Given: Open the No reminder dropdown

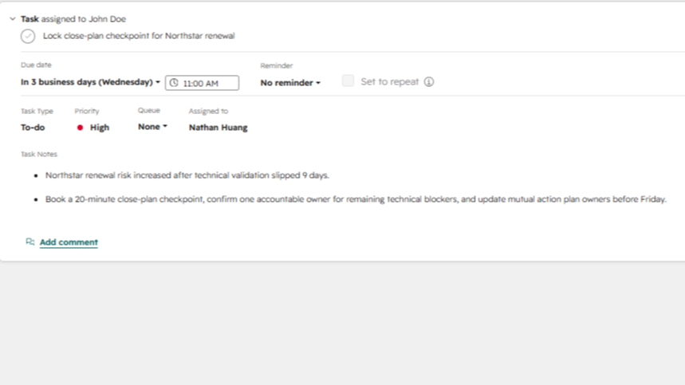Looking at the screenshot, I should 290,83.
